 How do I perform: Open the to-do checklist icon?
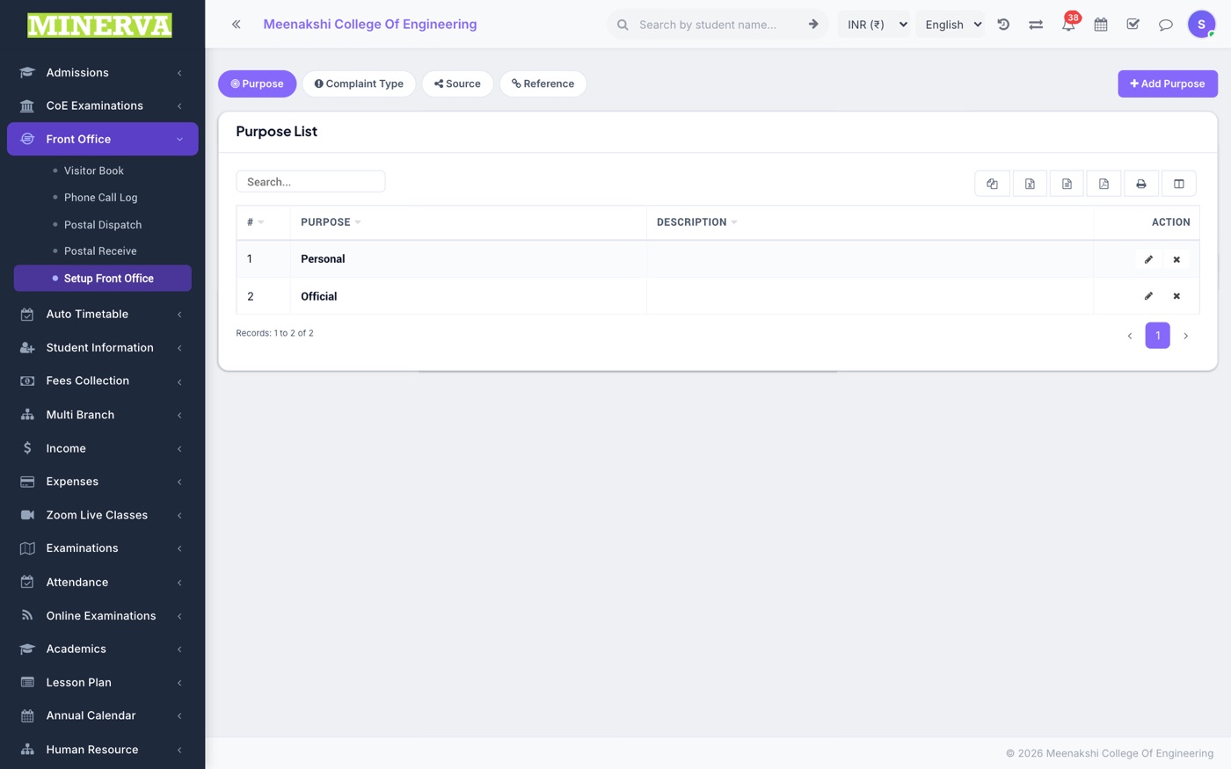click(x=1133, y=25)
